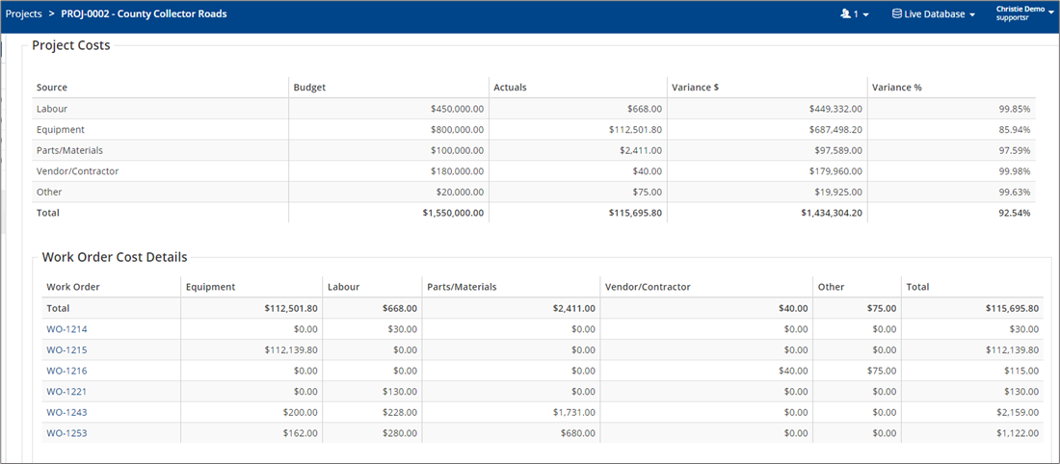This screenshot has height=464, width=1060.
Task: Click the Parts/Materials budget $100,000.00
Action: 457,150
